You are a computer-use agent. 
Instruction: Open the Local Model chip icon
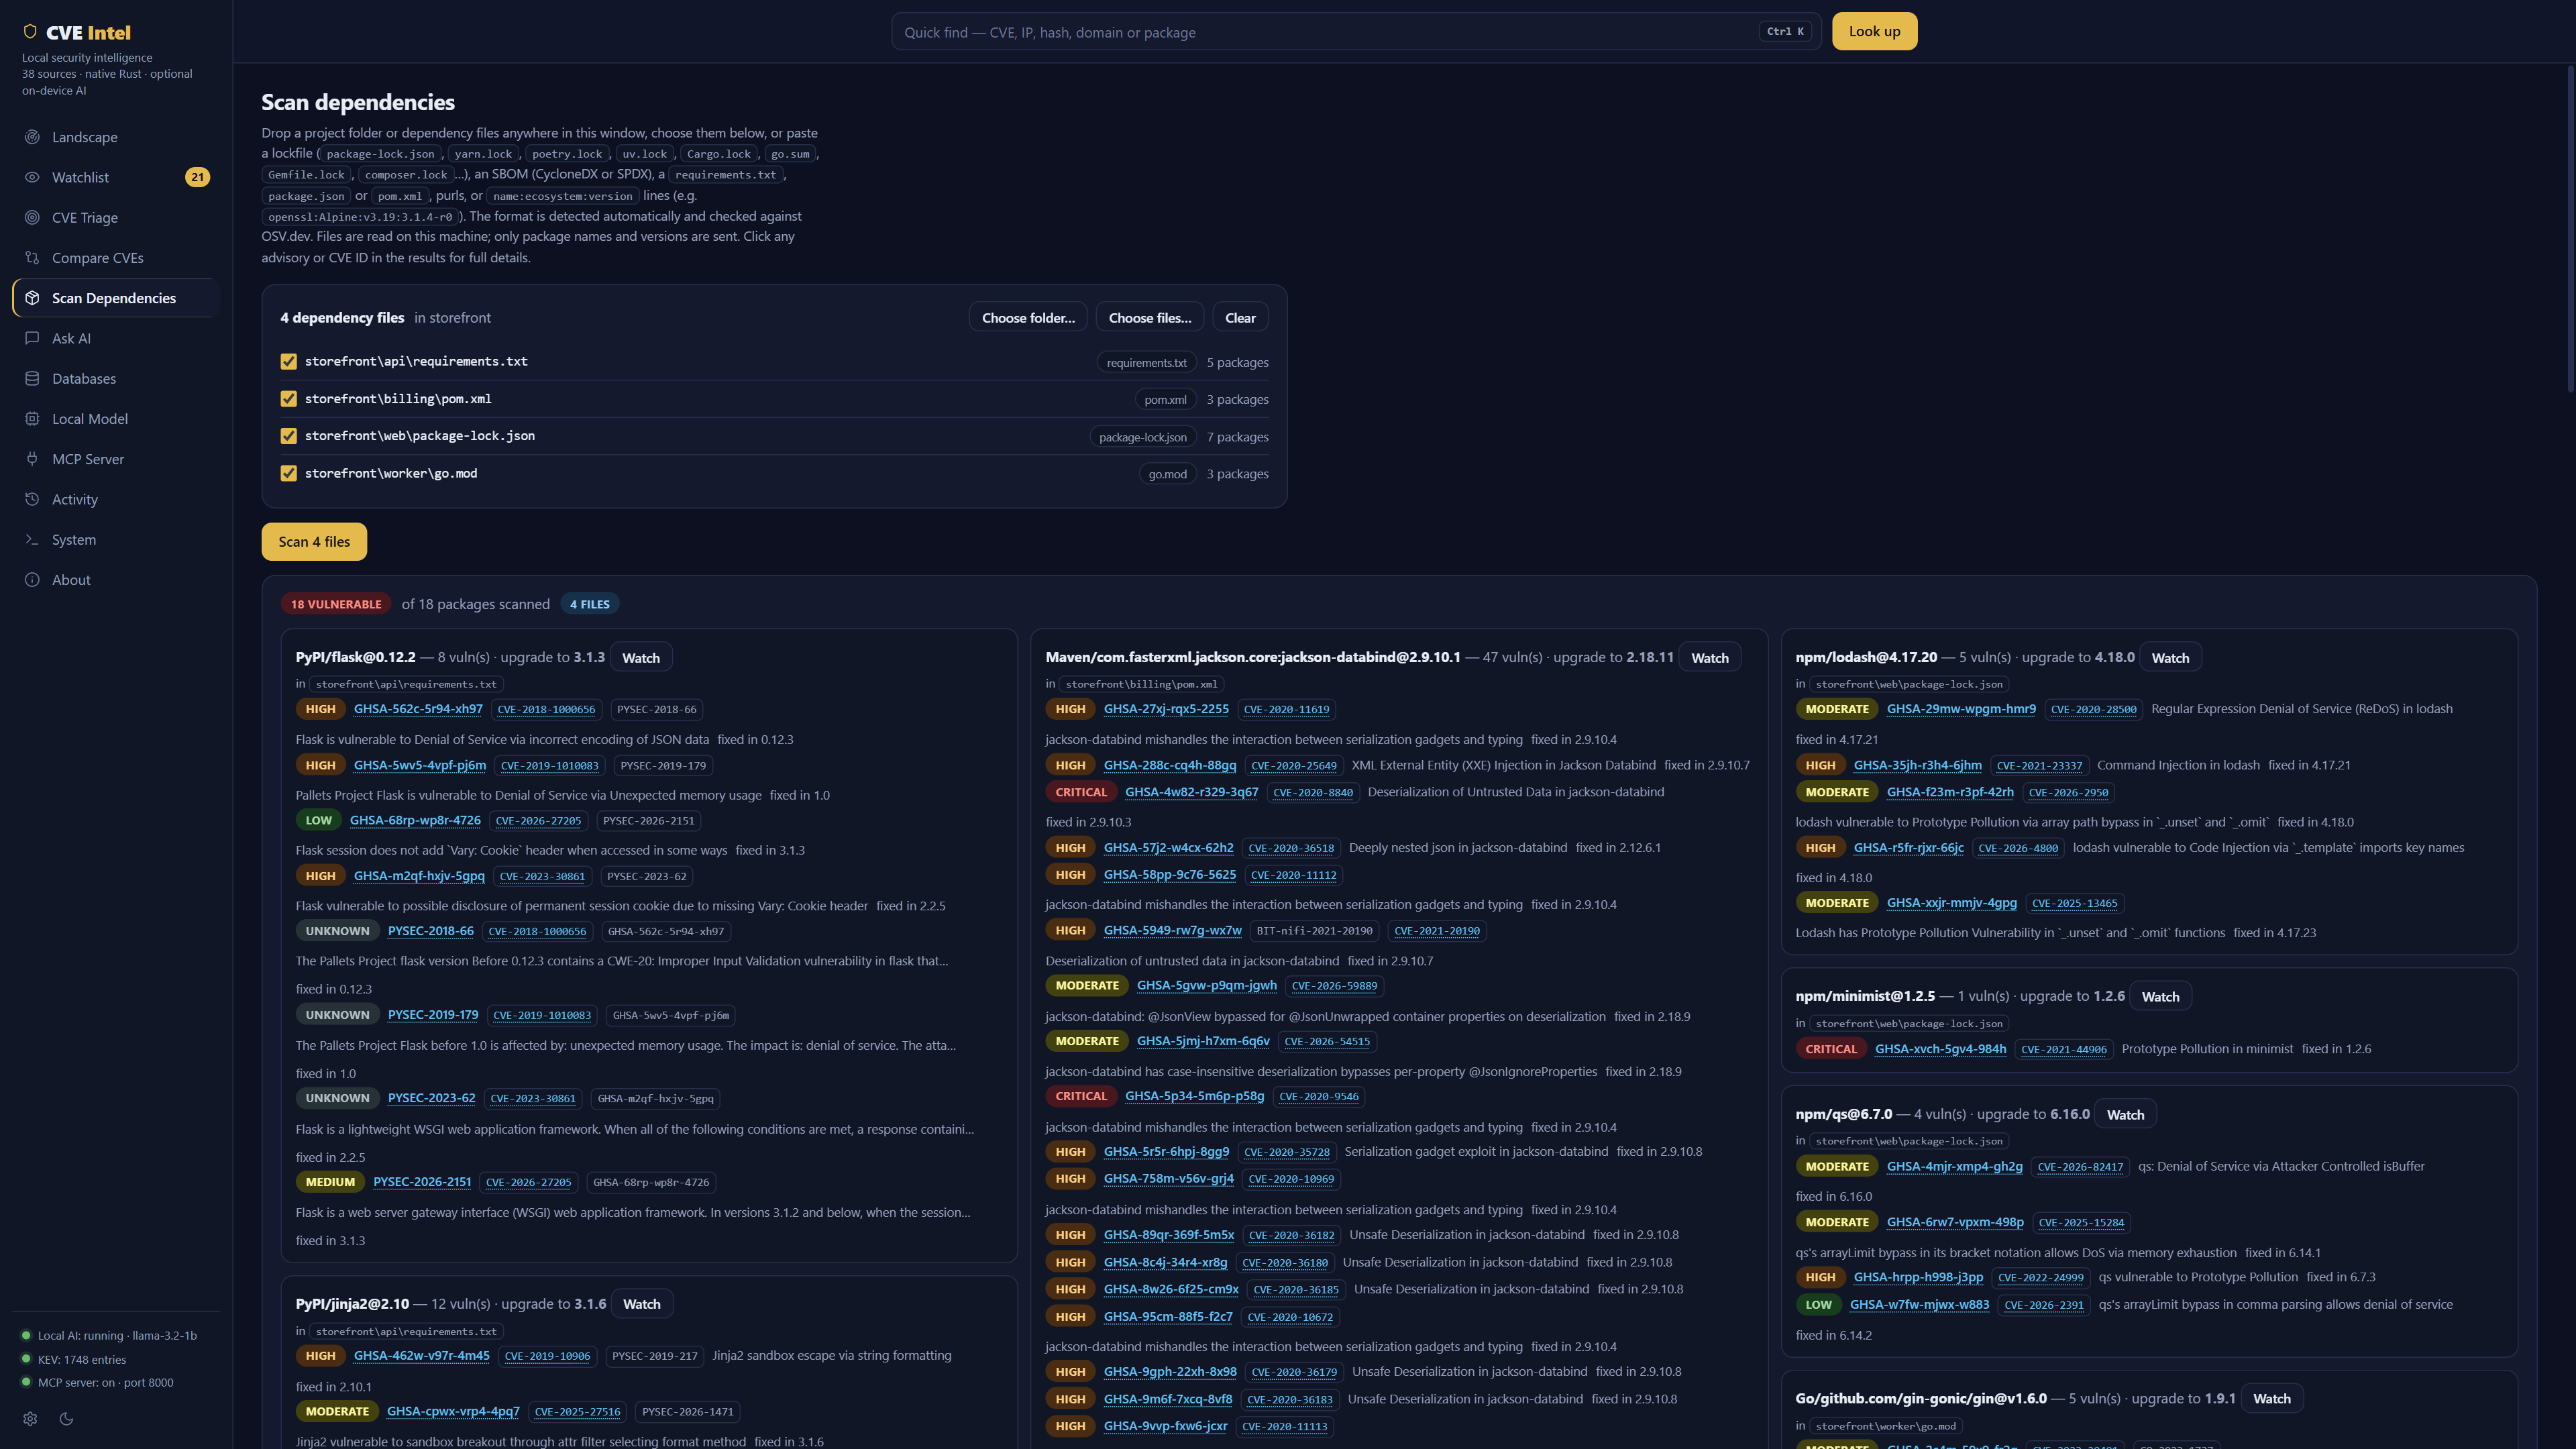[32, 418]
